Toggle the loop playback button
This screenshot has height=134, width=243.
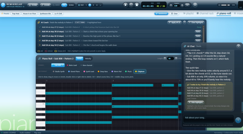(131, 5)
